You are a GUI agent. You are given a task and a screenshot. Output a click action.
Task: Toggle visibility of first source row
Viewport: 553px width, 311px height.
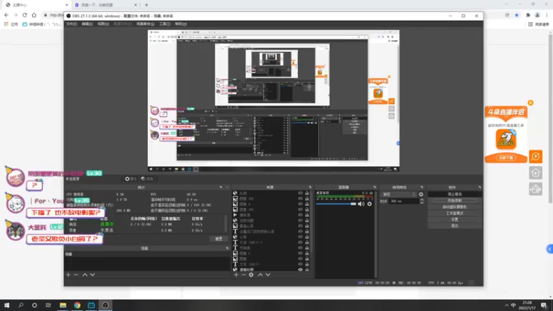click(x=300, y=194)
